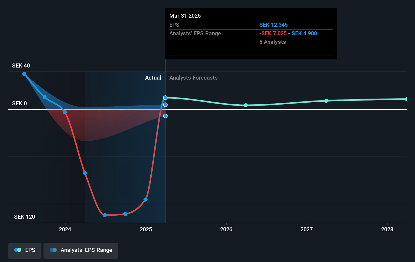Click the SEK 4.900 range value
The image size is (415, 262).
tap(304, 33)
